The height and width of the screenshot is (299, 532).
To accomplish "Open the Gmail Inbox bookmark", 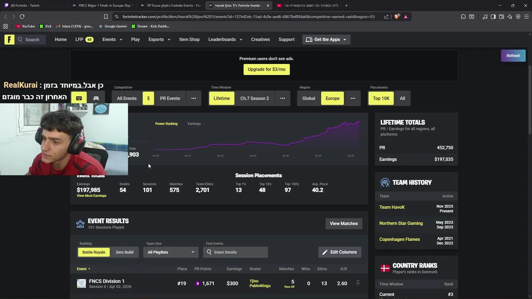I will coord(74,26).
